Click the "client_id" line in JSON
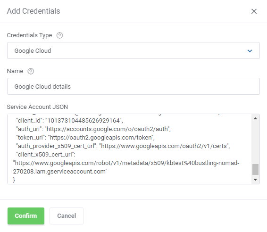 point(69,121)
